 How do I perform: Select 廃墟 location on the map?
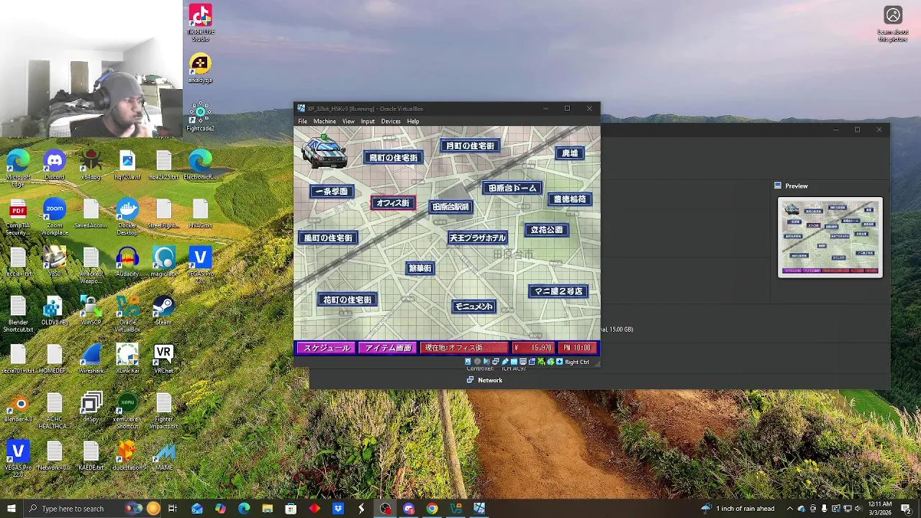pyautogui.click(x=570, y=153)
